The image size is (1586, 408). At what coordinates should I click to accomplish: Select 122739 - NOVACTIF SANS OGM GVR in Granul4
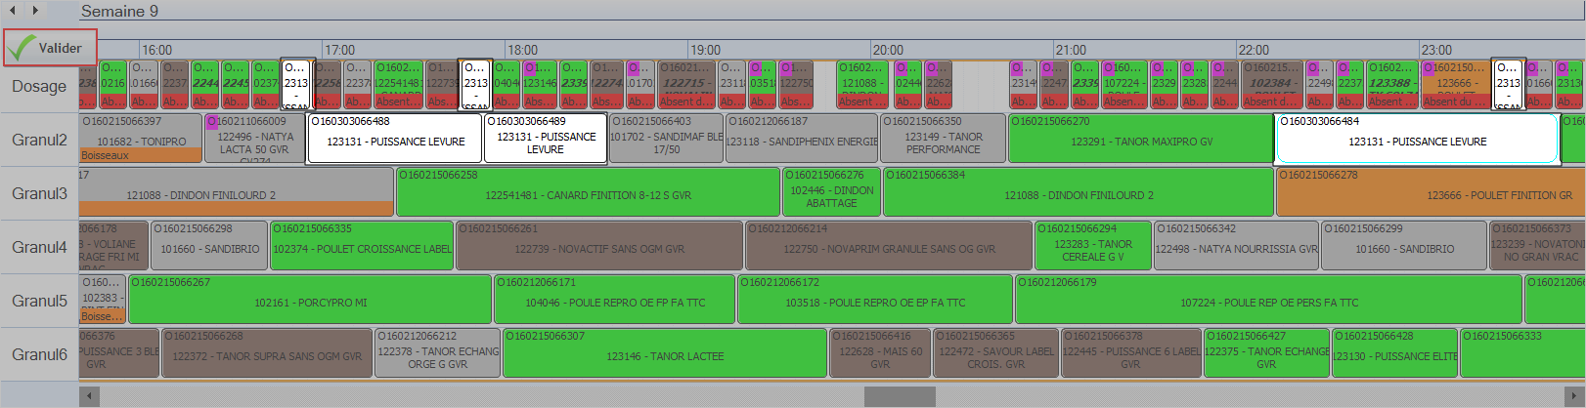599,246
